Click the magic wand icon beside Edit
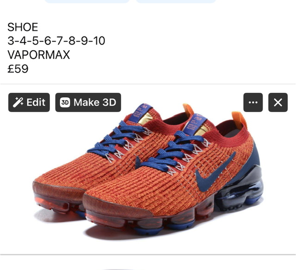This screenshot has width=296, height=270. pos(18,102)
